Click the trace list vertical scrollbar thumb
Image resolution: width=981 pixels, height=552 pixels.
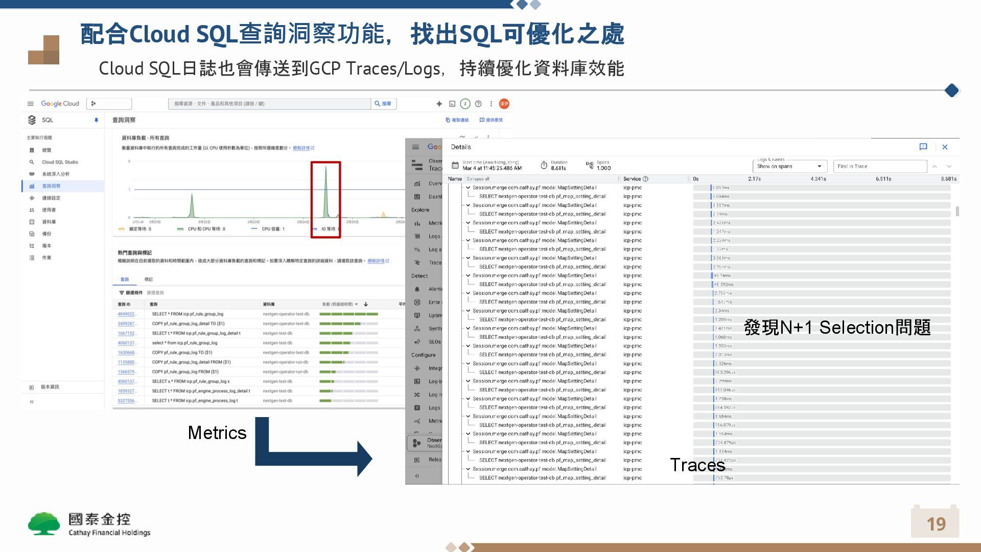(957, 211)
